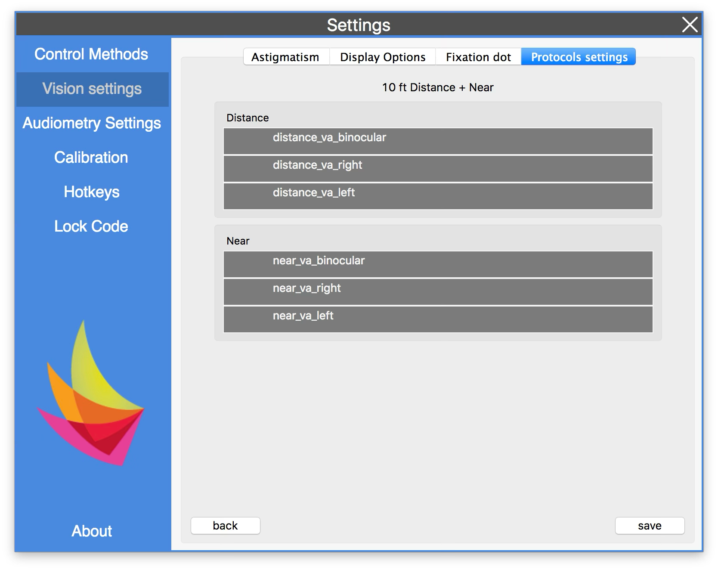Screen dimensions: 718x570
Task: Open the Hotkeys section
Action: (x=92, y=192)
